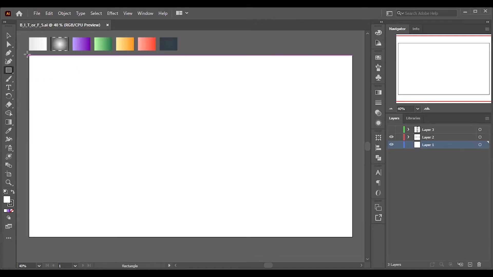This screenshot has height=277, width=493.
Task: Click the Home button
Action: (x=19, y=14)
